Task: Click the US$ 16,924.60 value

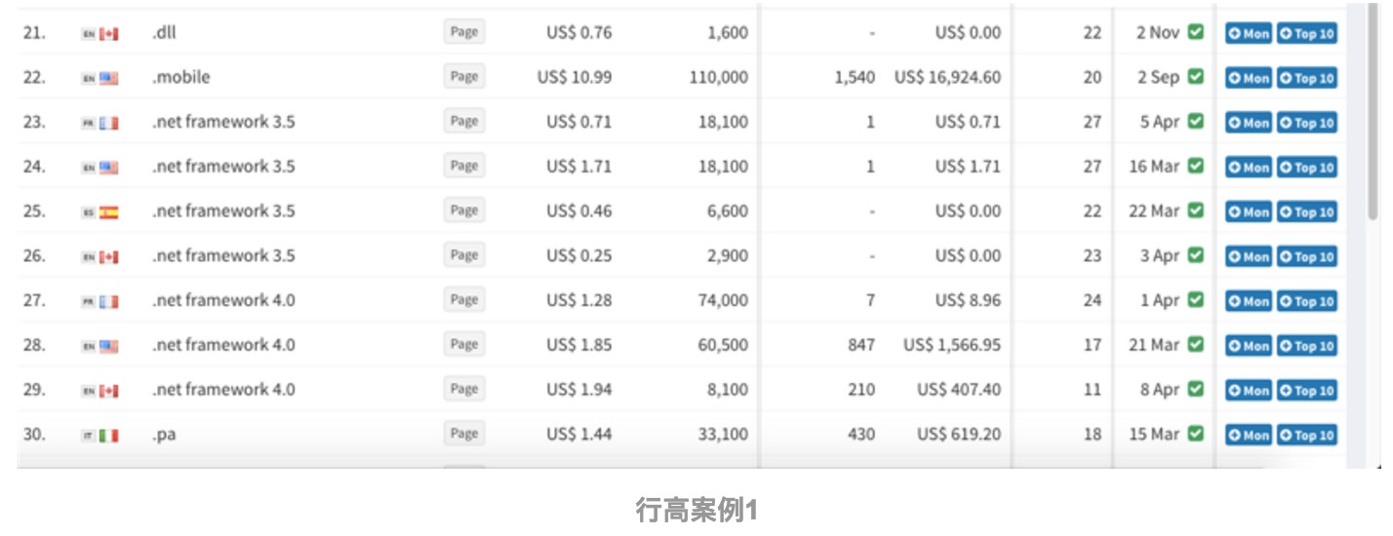Action: click(947, 77)
